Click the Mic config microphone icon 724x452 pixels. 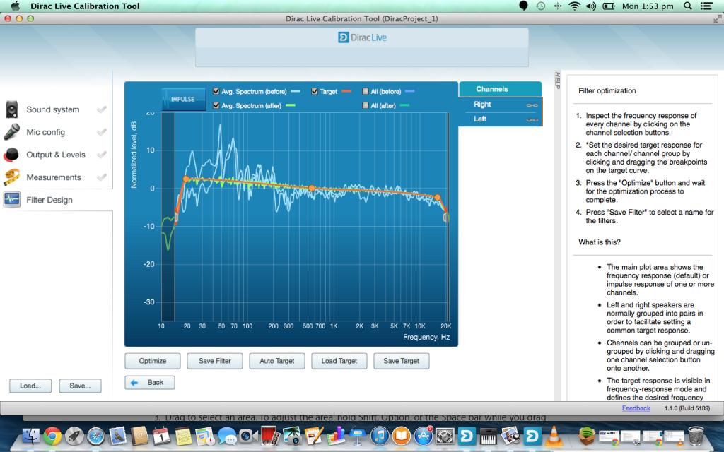click(x=11, y=132)
